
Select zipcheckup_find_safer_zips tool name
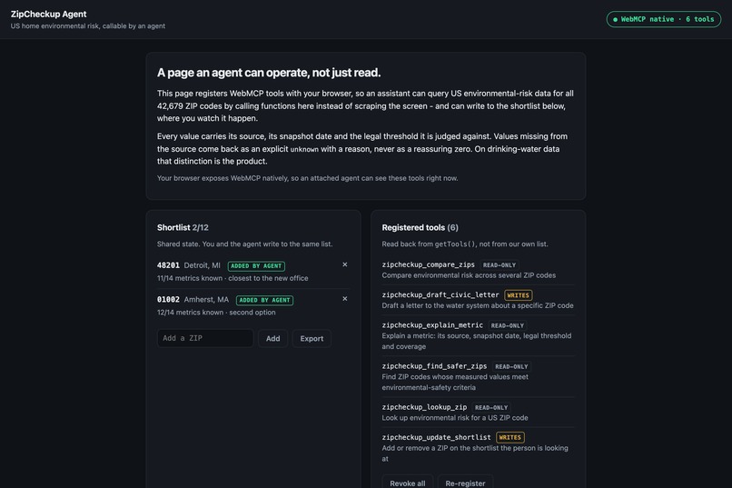[x=434, y=366]
